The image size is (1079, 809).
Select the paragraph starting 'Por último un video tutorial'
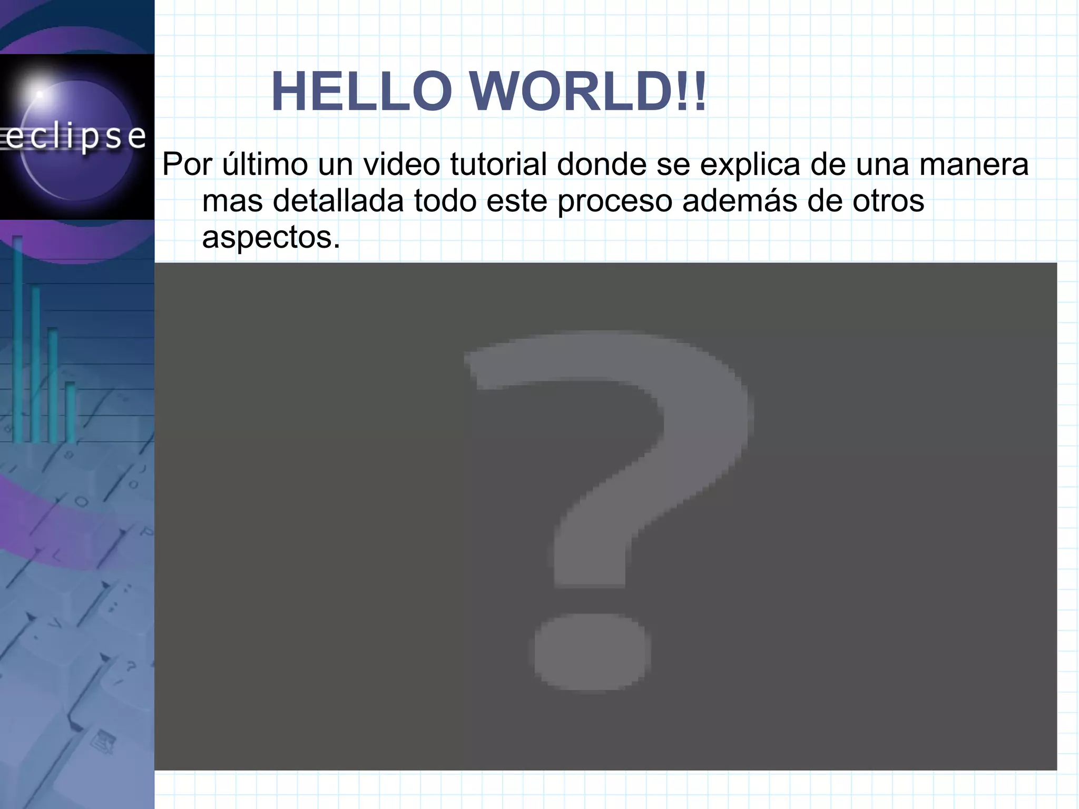[595, 201]
